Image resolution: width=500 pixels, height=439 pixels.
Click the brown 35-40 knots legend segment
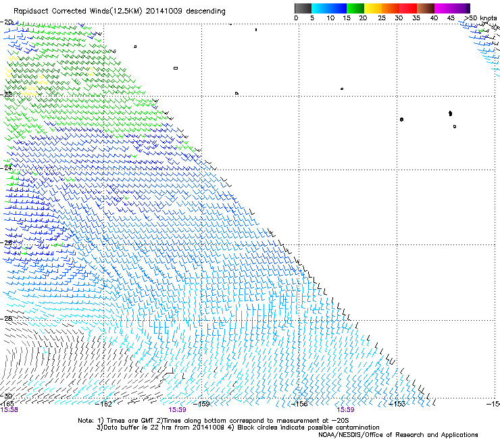pyautogui.click(x=426, y=8)
